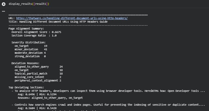This screenshot has width=209, height=111.
Task: Click the Overall Alignment Score value 0.6675
Action: pyautogui.click(x=56, y=32)
